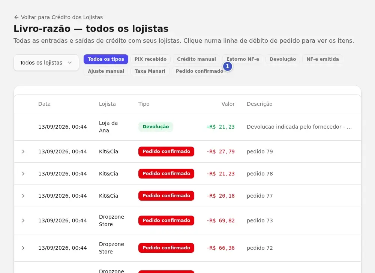Expand the pedido 72 row

[23, 248]
